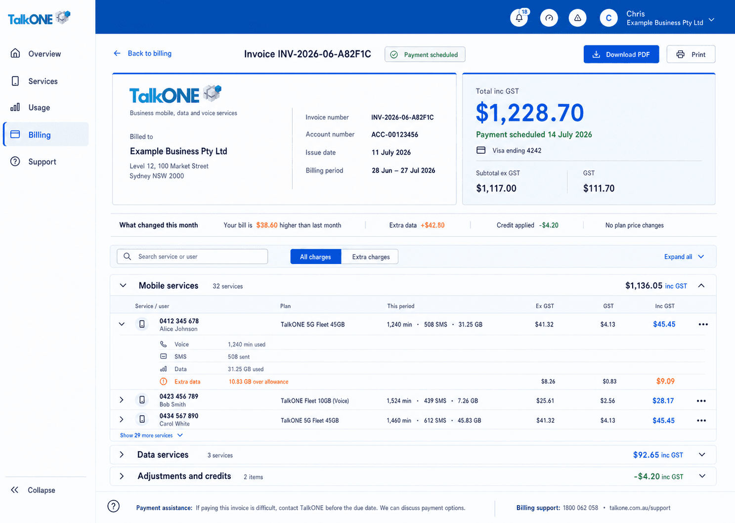Screen dimensions: 735x523
Task: Open Support in the sidebar
Action: click(x=45, y=162)
